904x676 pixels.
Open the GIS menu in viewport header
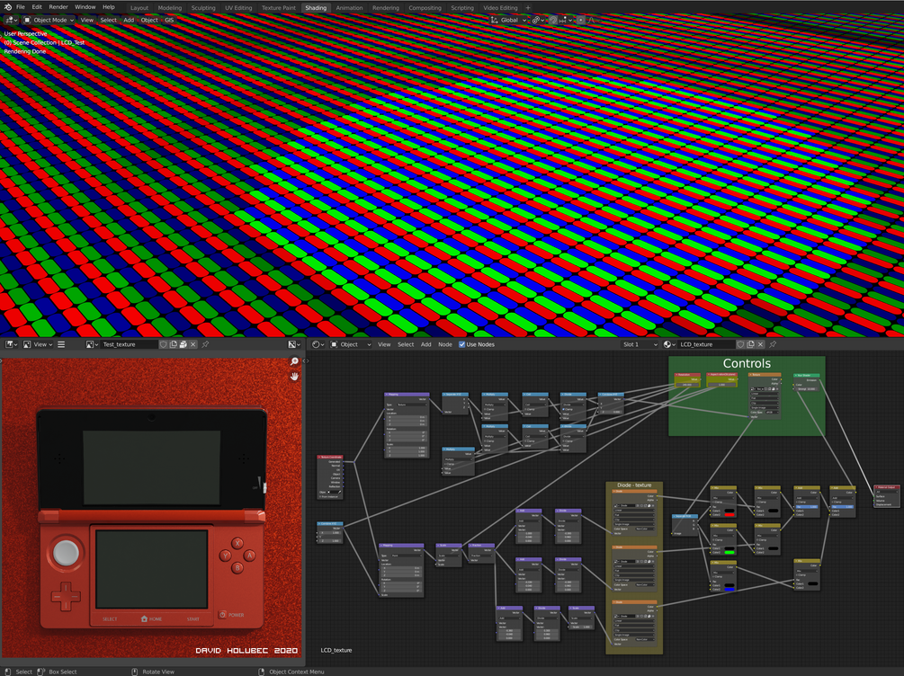pyautogui.click(x=169, y=20)
